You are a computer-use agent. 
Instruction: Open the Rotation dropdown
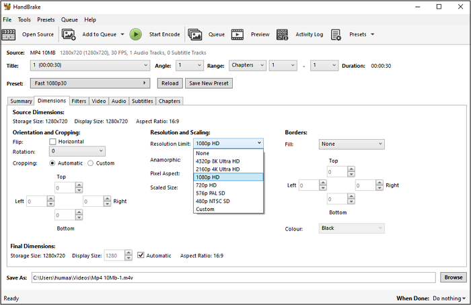click(x=77, y=152)
